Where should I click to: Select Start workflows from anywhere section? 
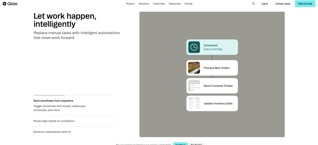coord(53,101)
